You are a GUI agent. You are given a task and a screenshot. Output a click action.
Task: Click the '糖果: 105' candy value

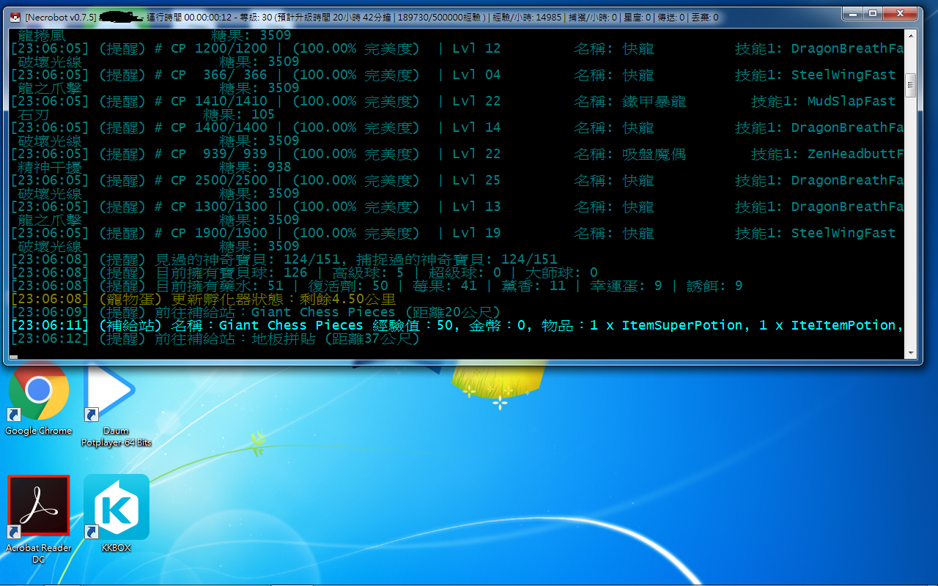point(239,114)
